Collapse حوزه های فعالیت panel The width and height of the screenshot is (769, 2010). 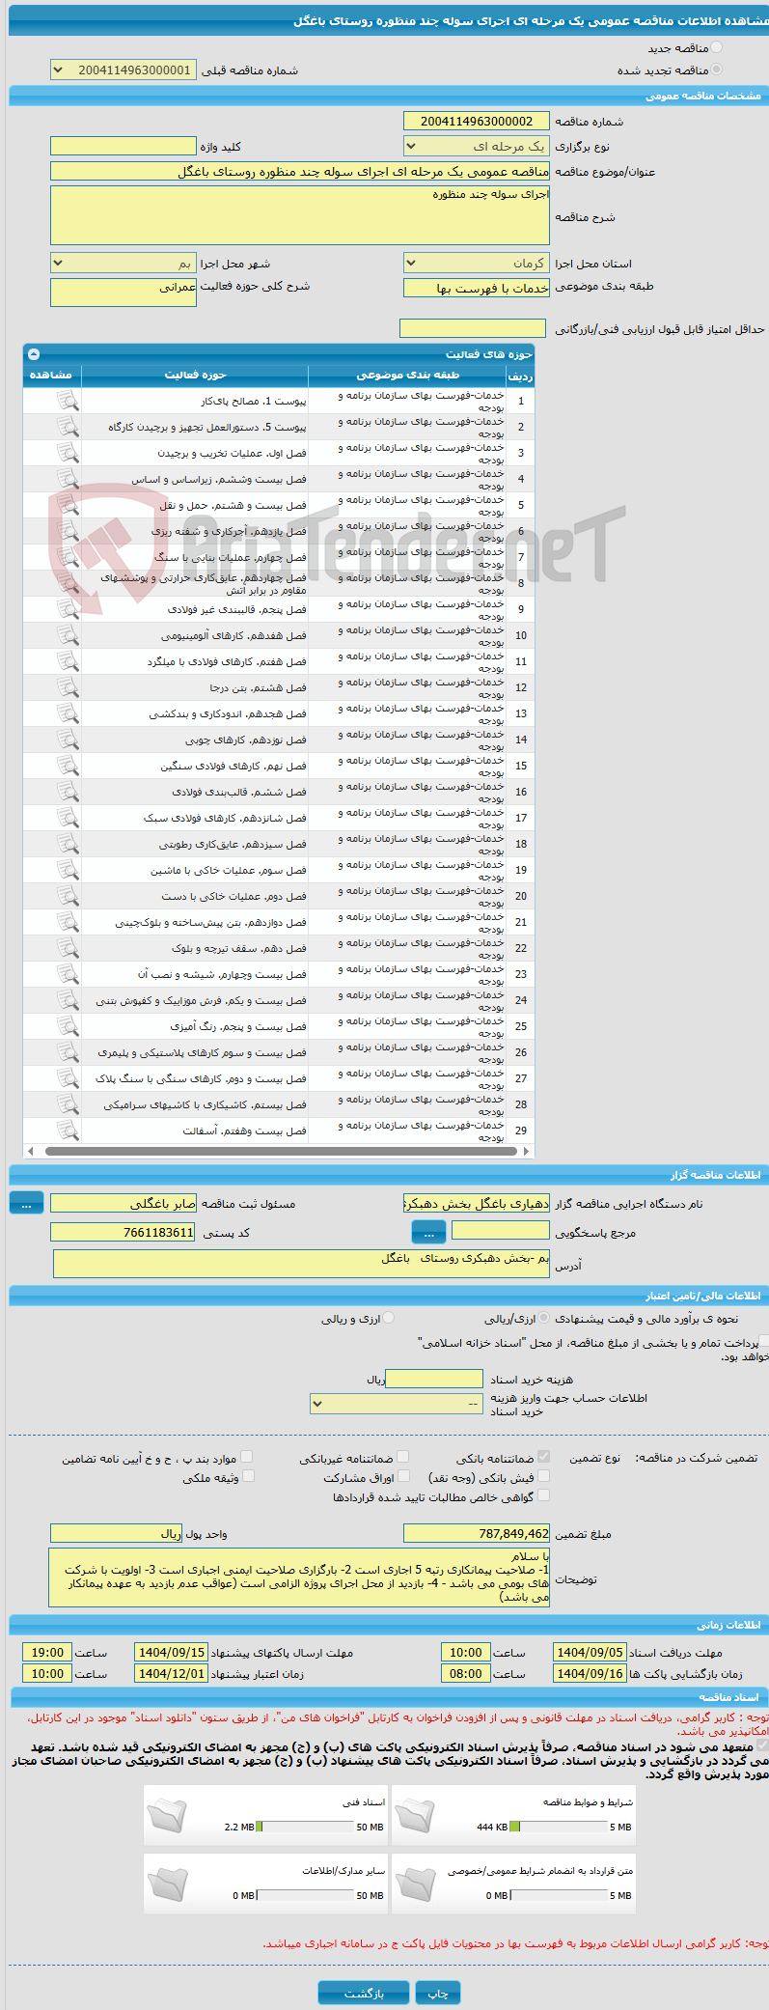[x=34, y=354]
